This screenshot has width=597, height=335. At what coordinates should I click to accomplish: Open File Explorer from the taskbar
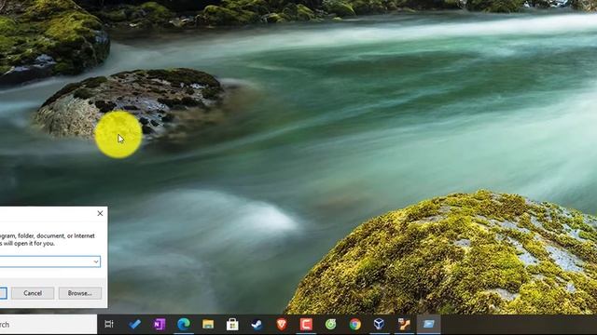(x=208, y=324)
